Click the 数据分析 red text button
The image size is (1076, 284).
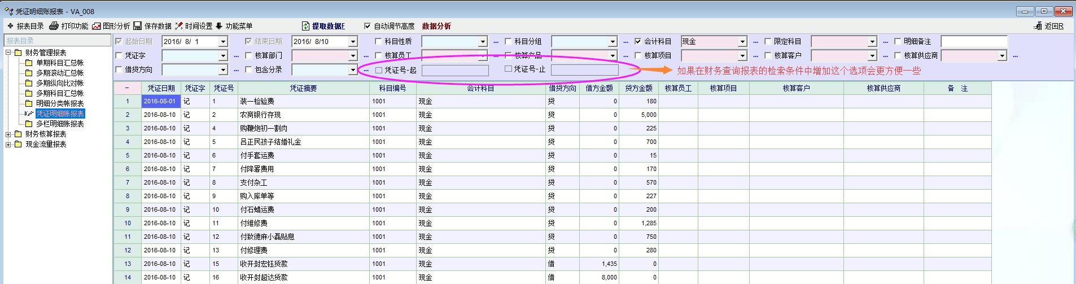pos(436,26)
